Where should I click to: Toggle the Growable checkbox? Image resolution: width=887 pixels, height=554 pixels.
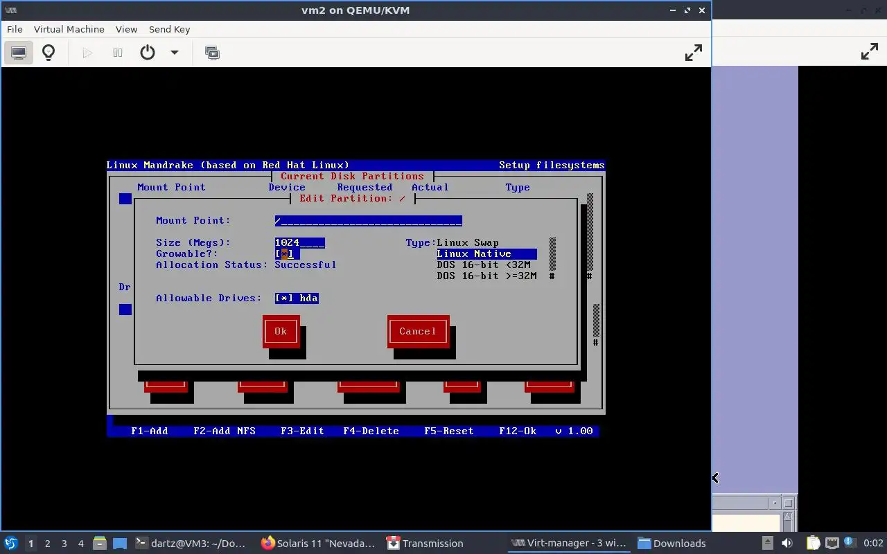click(284, 253)
